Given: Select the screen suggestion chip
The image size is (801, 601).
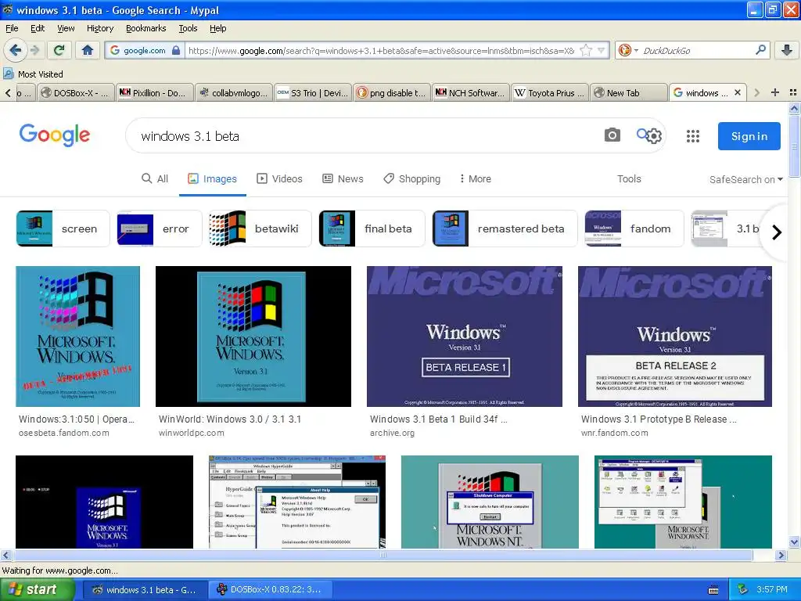Looking at the screenshot, I should click(x=63, y=229).
